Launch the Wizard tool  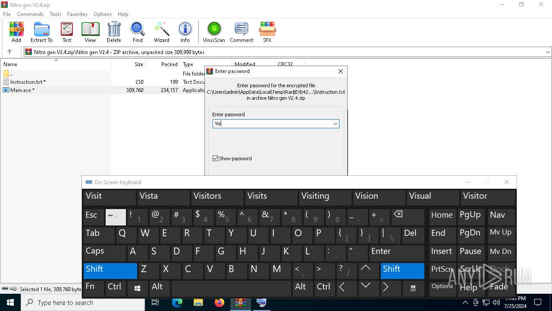(162, 32)
